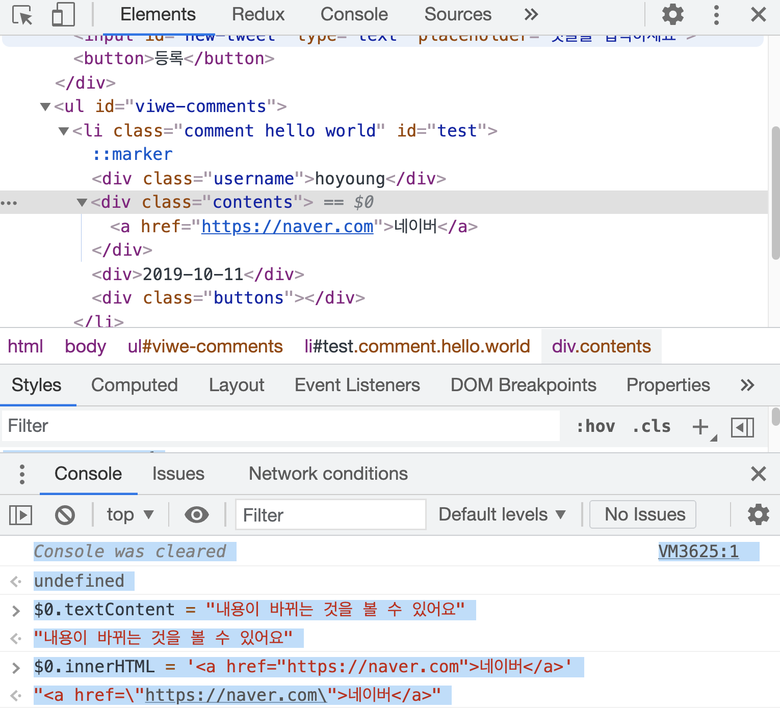Click the div.contents breadcrumb
The width and height of the screenshot is (780, 711).
[x=602, y=346]
